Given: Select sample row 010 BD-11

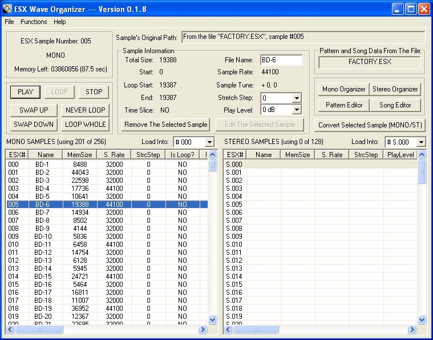Looking at the screenshot, I should 107,245.
